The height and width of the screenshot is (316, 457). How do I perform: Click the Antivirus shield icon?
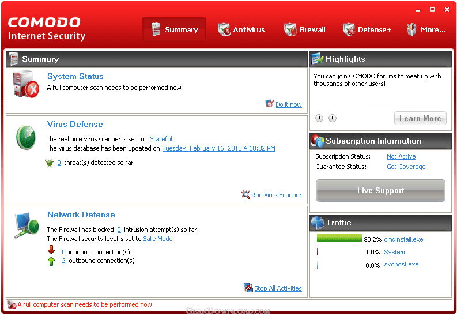224,29
